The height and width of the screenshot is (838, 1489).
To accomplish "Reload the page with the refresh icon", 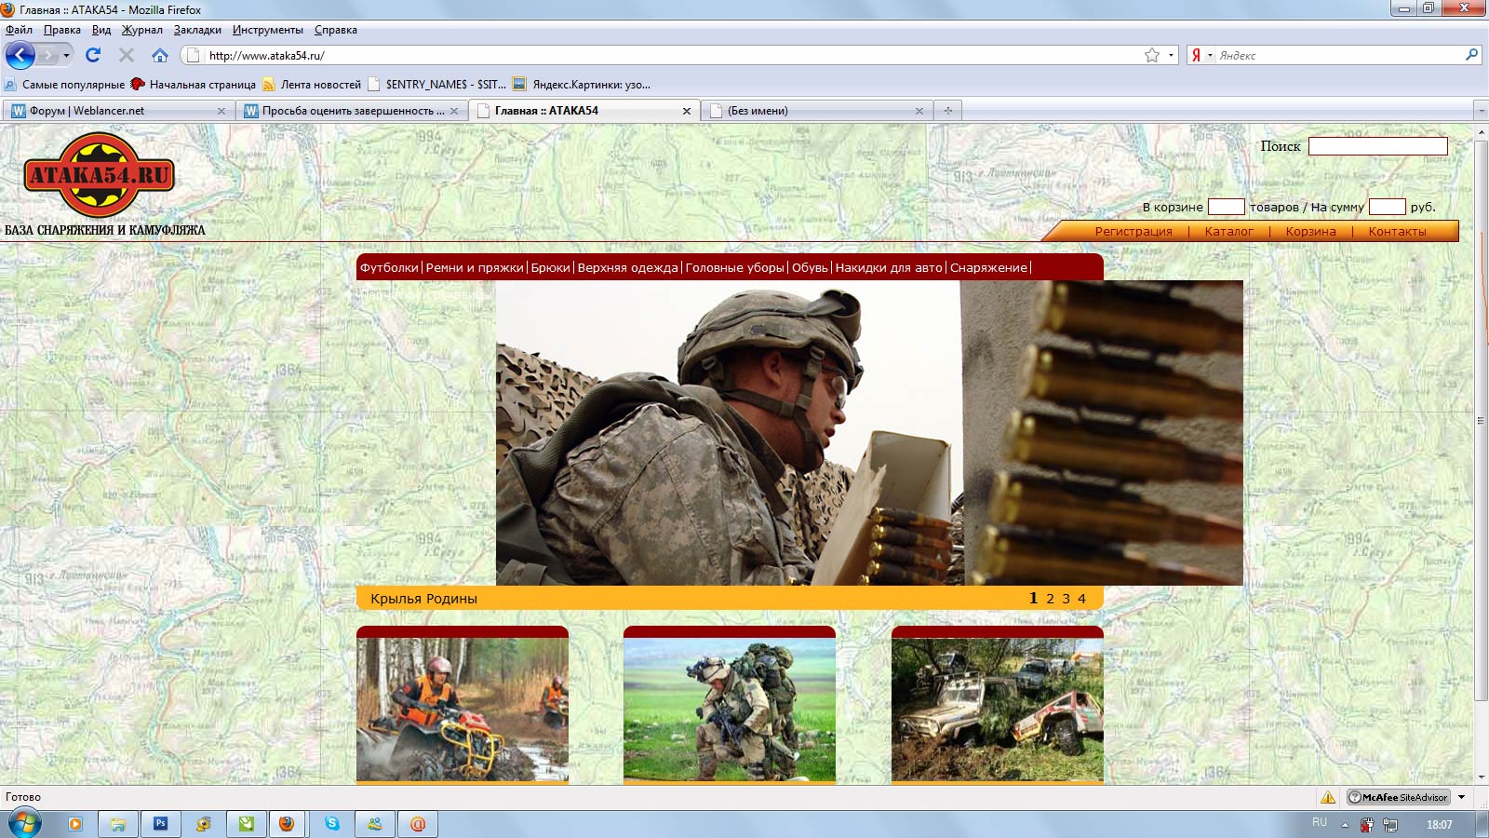I will click(x=93, y=56).
